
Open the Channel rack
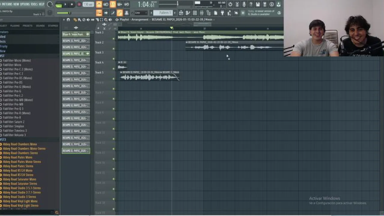click(195, 13)
